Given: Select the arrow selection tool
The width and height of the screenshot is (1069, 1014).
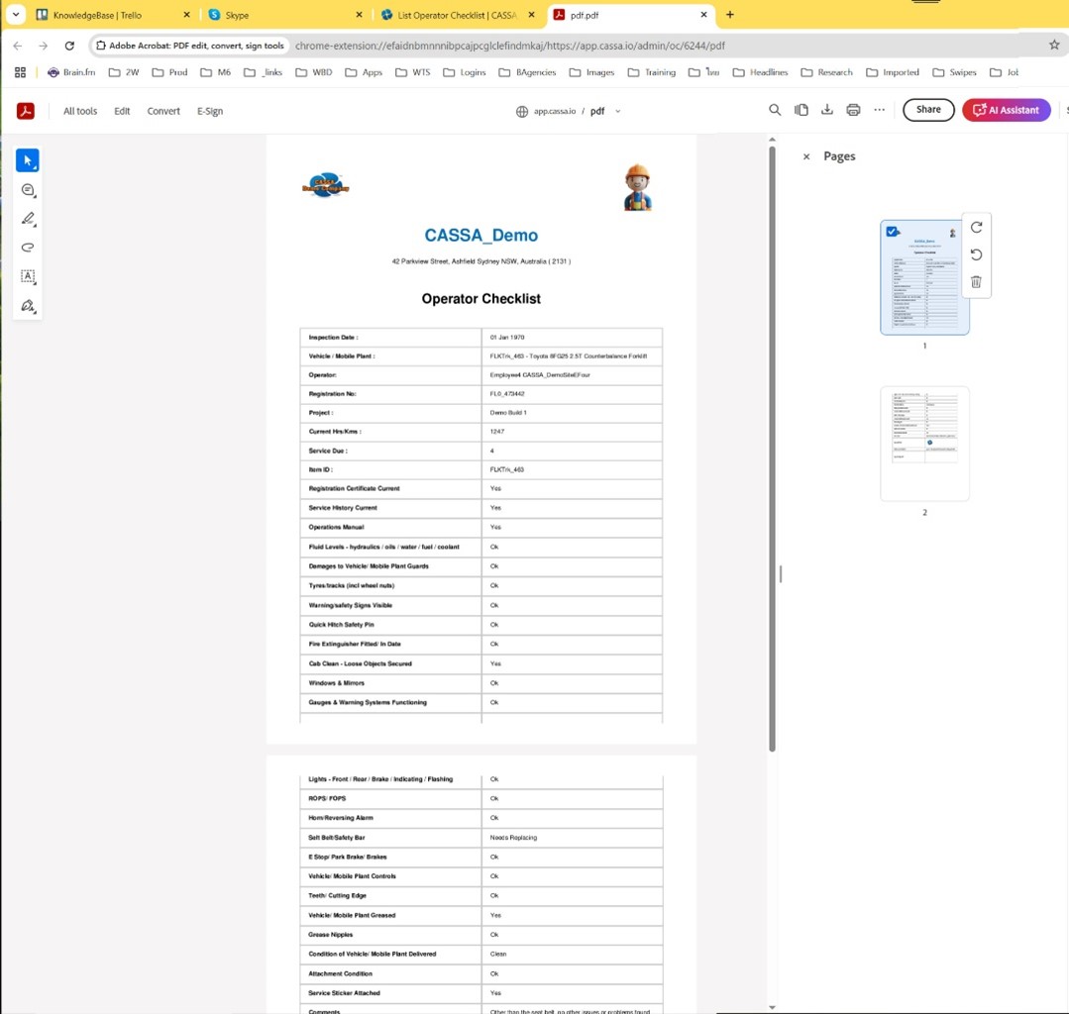Looking at the screenshot, I should 28,160.
